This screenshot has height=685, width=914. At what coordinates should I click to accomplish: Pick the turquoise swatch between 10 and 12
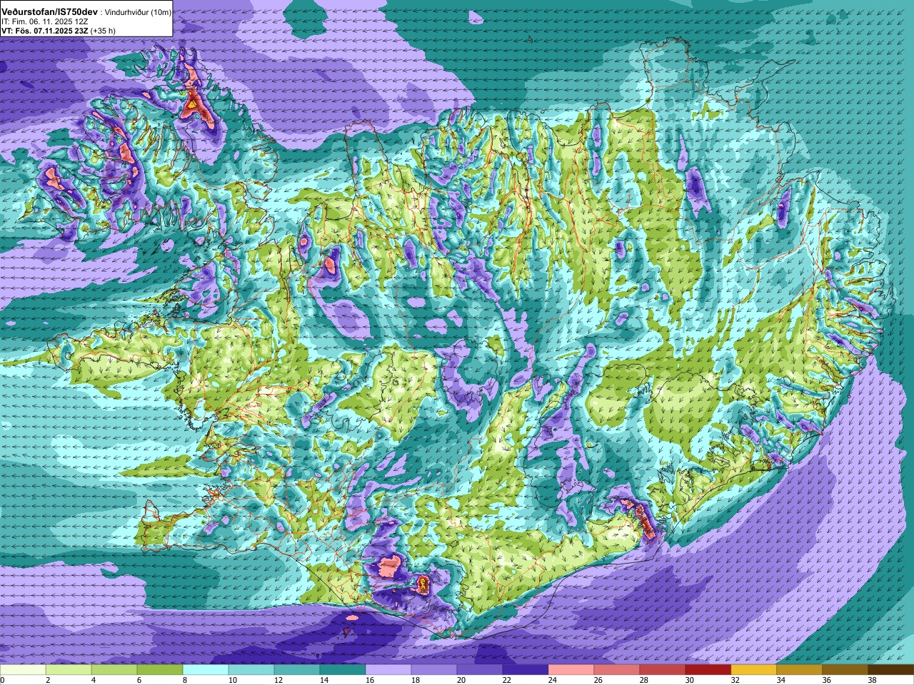pyautogui.click(x=251, y=670)
